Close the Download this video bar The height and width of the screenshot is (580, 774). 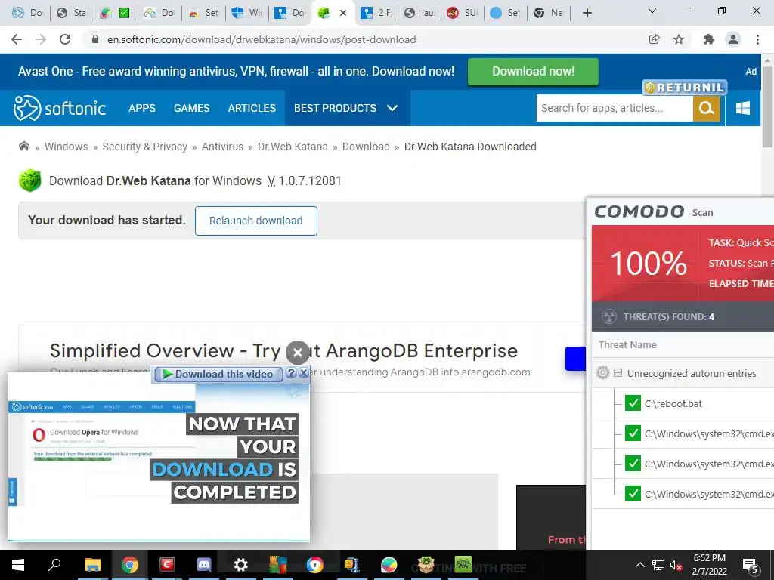pos(304,373)
